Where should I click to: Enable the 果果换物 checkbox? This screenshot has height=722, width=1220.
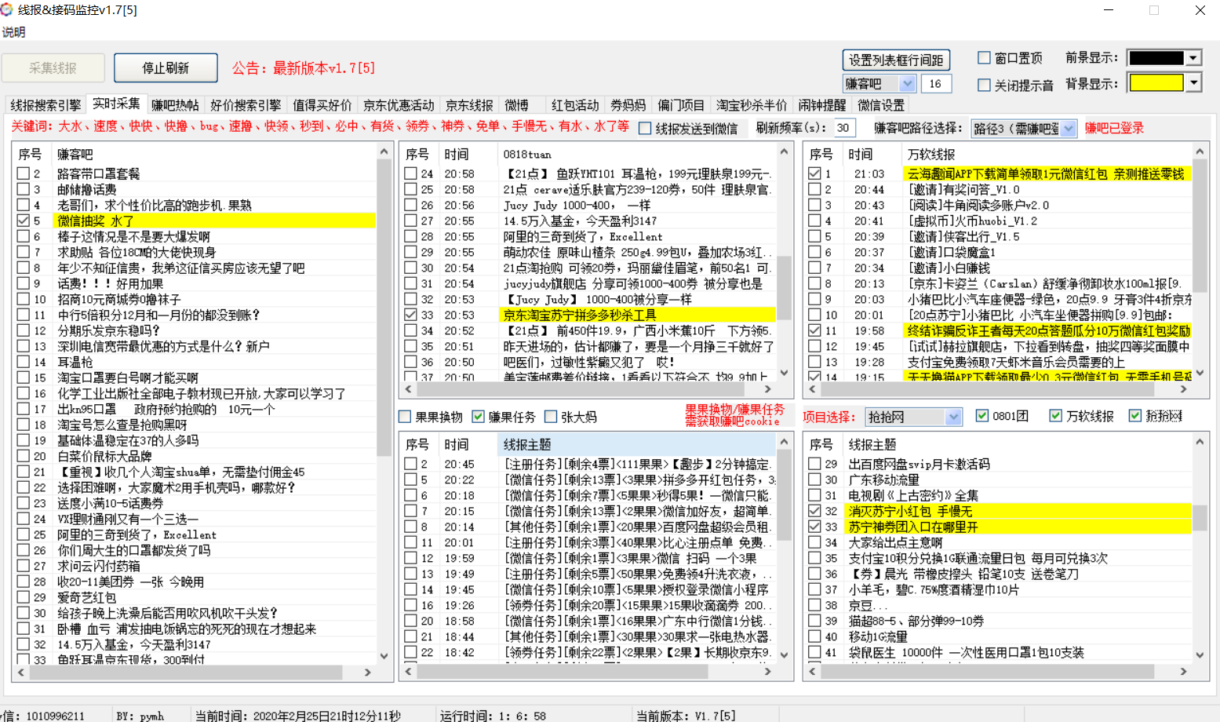(405, 417)
